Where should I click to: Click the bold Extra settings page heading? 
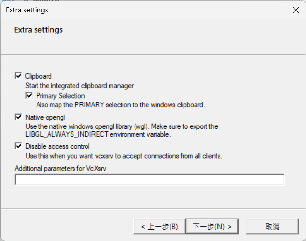tap(38, 30)
